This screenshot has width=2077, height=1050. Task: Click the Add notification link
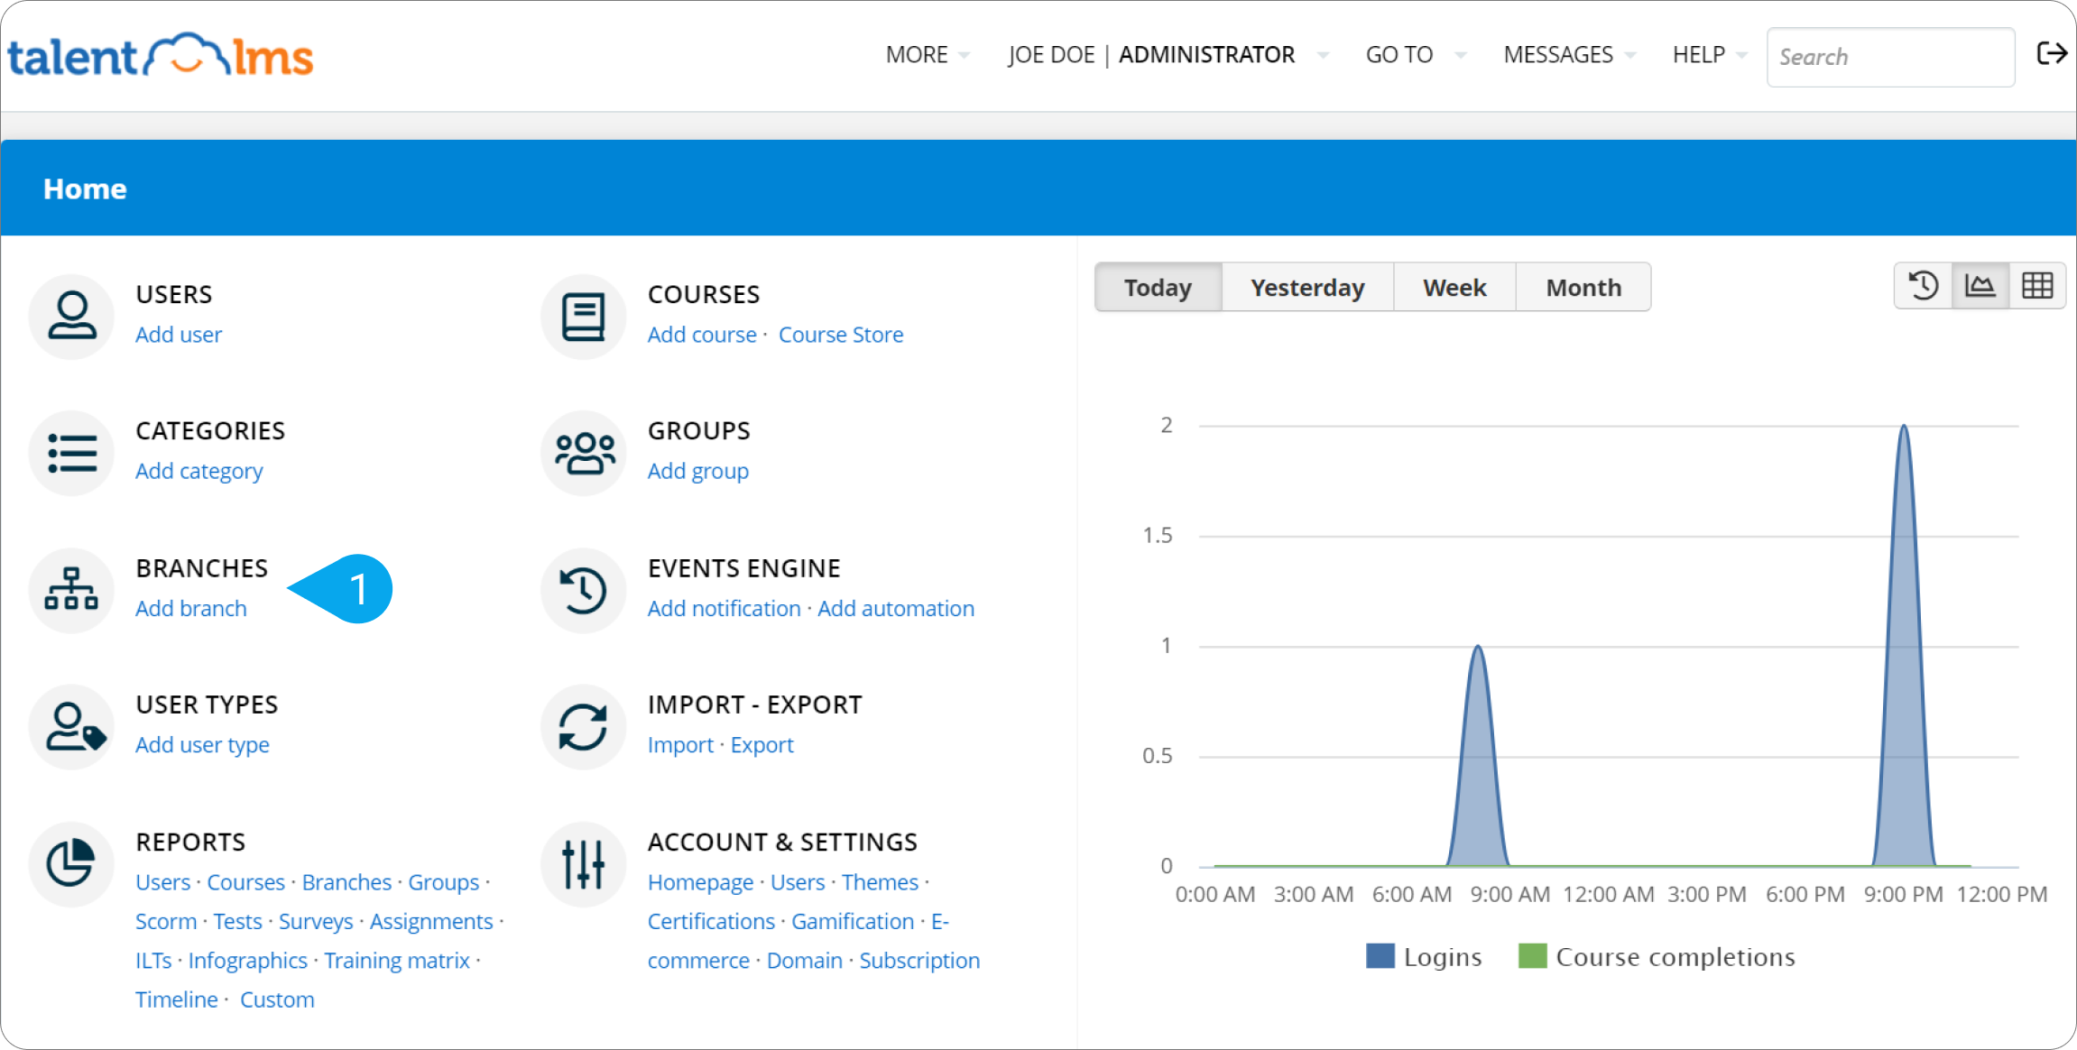725,609
